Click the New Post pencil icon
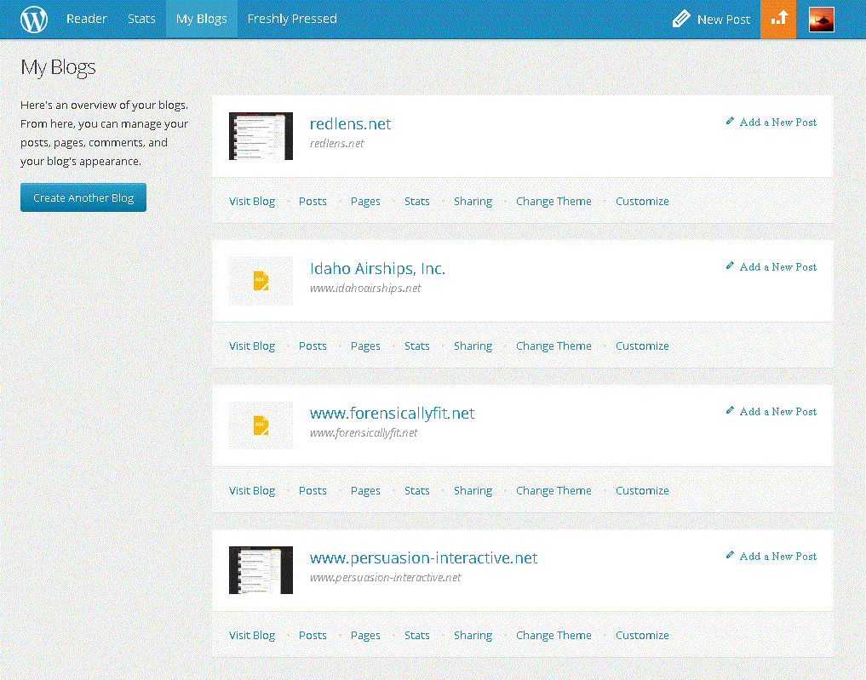This screenshot has height=680, width=866. 680,19
